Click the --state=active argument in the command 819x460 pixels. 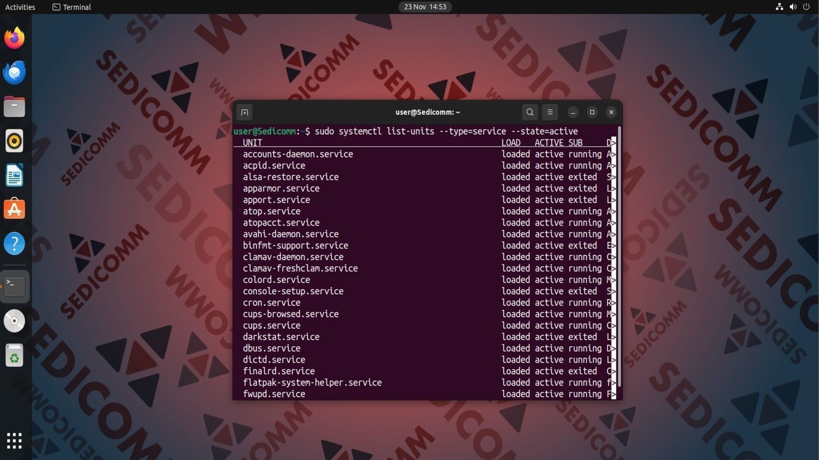pos(544,131)
